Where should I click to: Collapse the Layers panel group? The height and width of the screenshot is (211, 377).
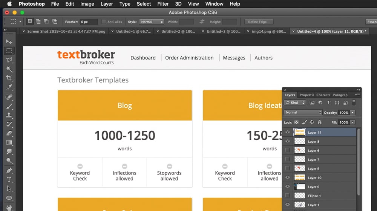point(359,90)
